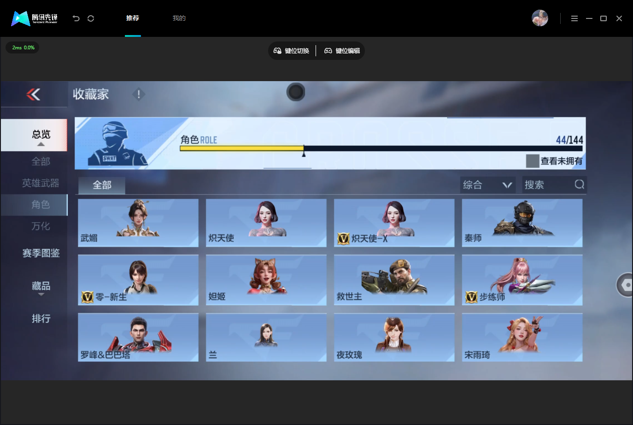The width and height of the screenshot is (633, 425).
Task: Tick the 查看未拥有 checkbox
Action: pos(533,161)
